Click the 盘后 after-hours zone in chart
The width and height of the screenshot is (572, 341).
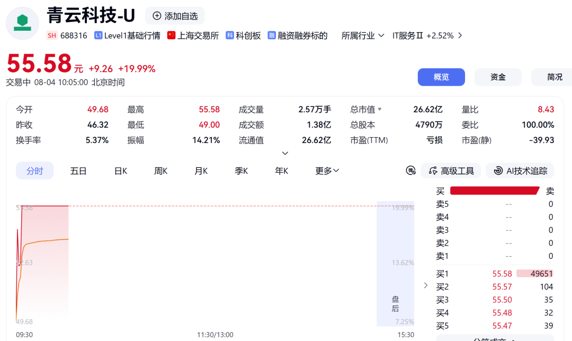[x=395, y=264]
